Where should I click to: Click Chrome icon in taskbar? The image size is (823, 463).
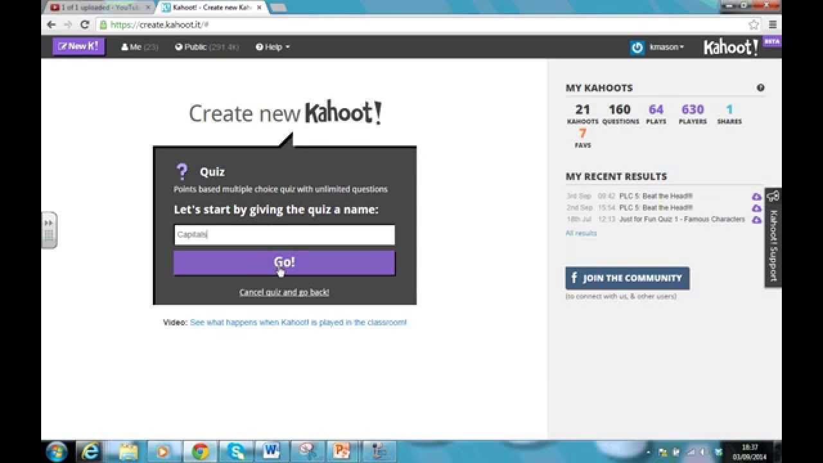(x=199, y=451)
